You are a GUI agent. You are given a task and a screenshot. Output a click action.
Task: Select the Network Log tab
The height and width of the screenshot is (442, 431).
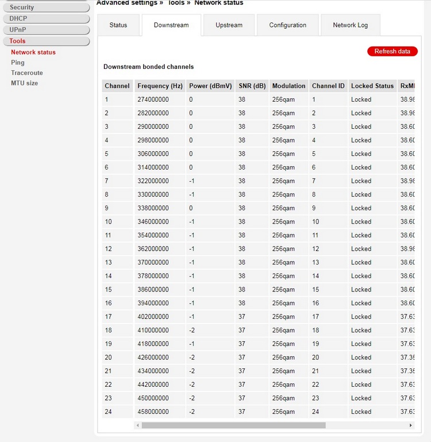350,25
